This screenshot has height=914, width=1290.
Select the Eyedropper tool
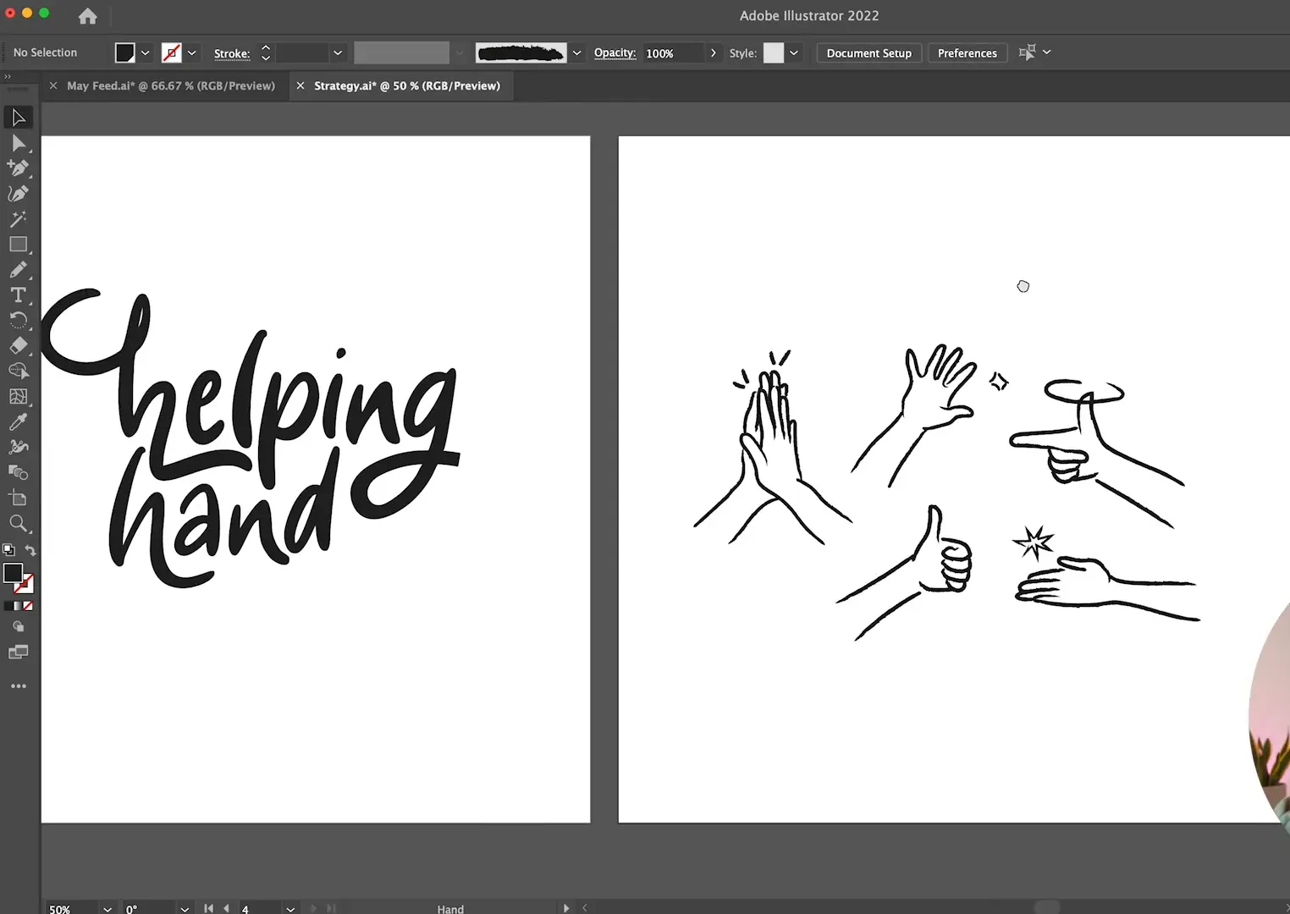pos(19,421)
